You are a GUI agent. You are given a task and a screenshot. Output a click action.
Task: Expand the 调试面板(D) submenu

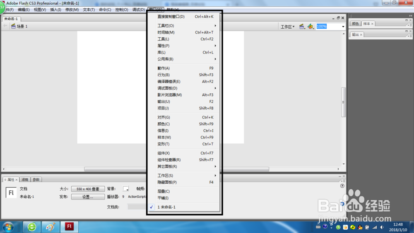184,88
